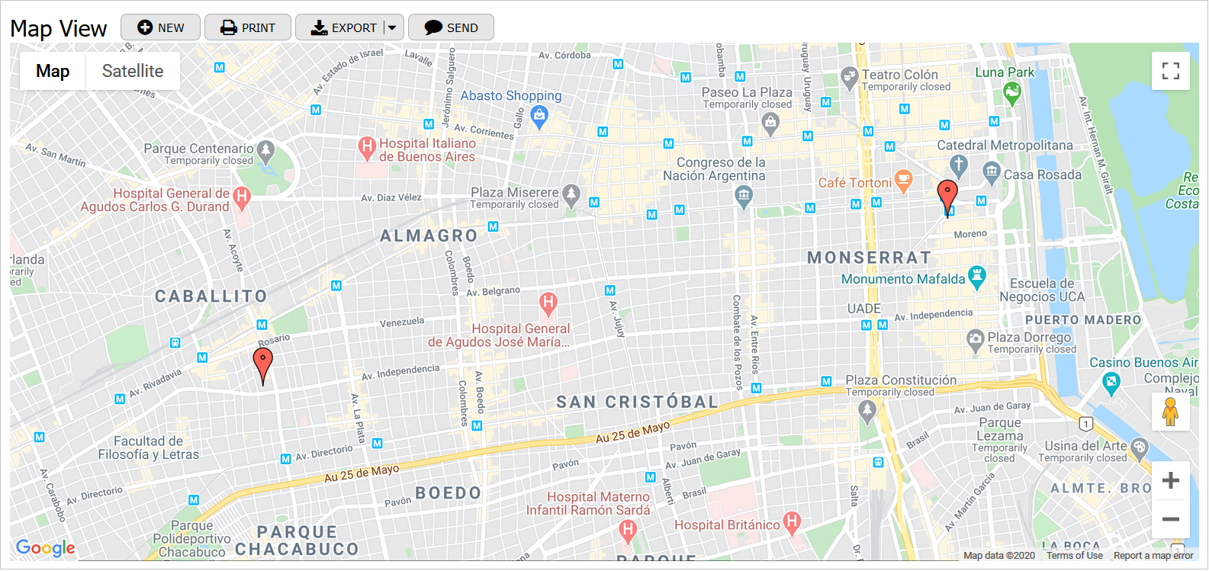Screen dimensions: 1209x571
Task: Click the Map data ©2020 text
Action: (x=999, y=556)
